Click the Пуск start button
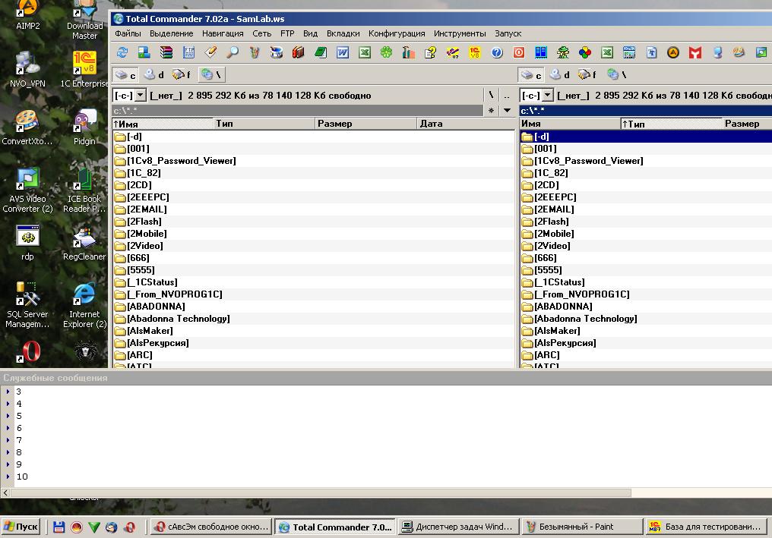The height and width of the screenshot is (538, 772). coord(21,527)
